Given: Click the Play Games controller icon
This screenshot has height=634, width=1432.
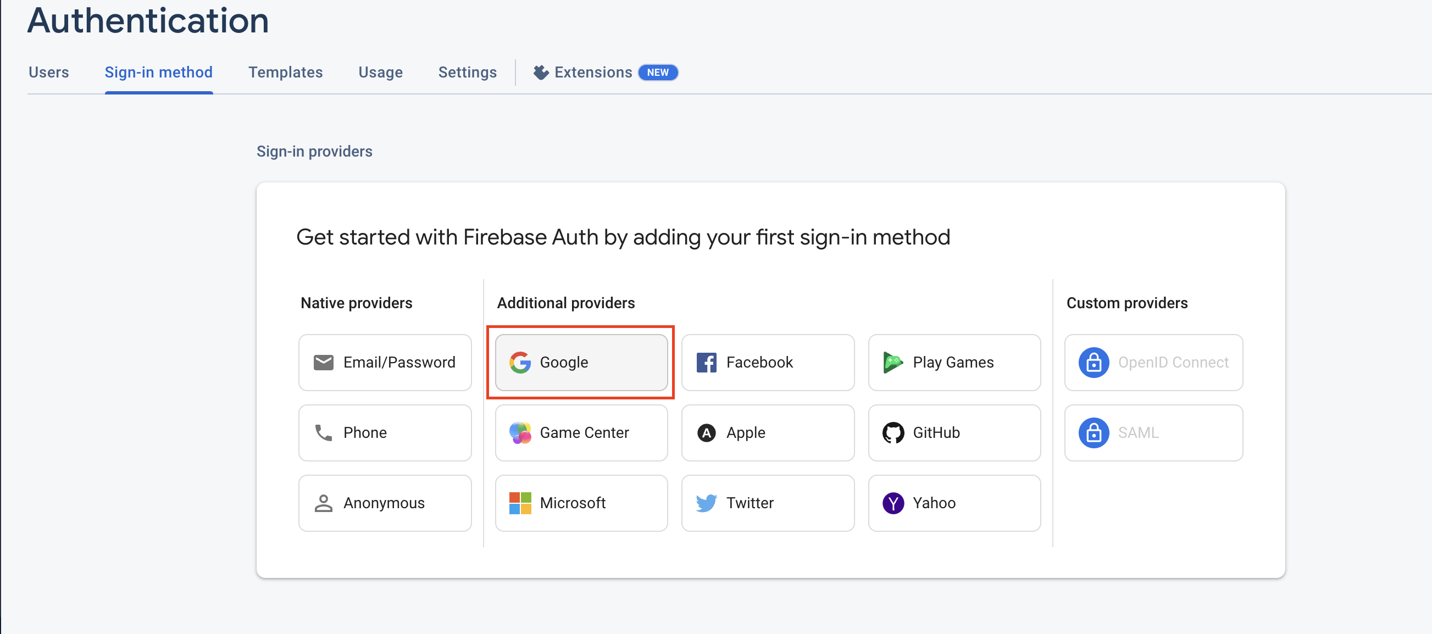Looking at the screenshot, I should (x=893, y=362).
